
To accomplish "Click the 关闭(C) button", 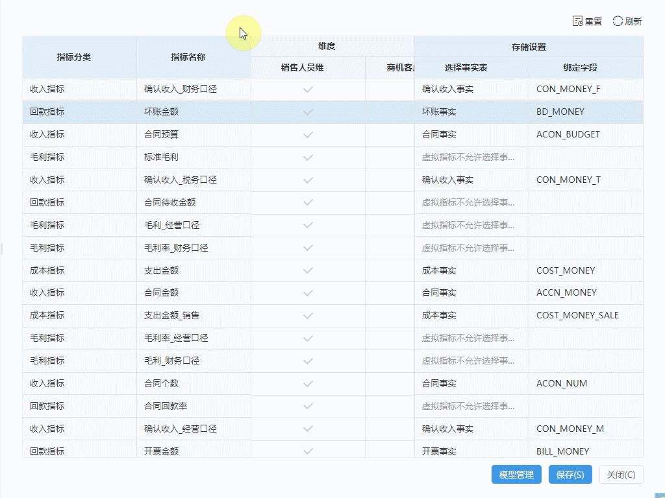I will tap(621, 474).
